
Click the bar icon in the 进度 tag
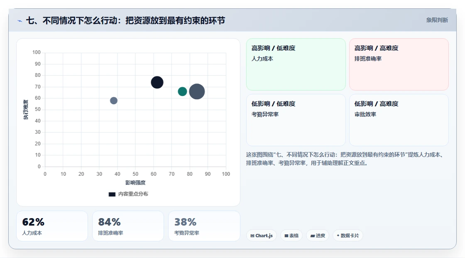(x=312, y=236)
